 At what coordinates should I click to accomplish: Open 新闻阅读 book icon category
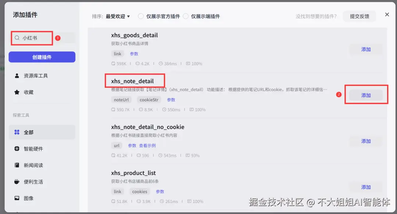coord(17,165)
